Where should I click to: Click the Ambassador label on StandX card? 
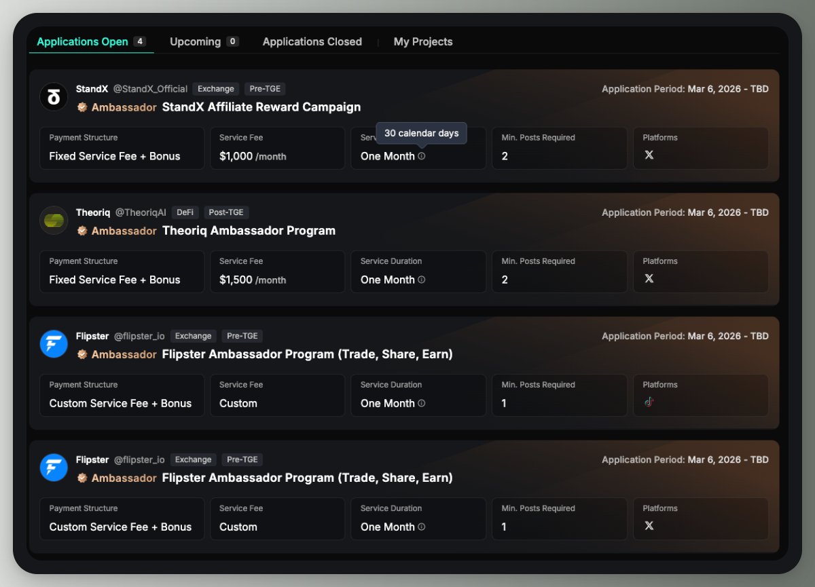coord(124,107)
